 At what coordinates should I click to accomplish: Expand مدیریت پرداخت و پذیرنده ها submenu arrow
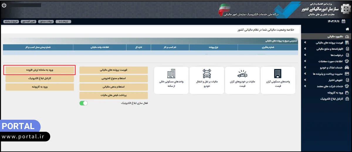pos(305,74)
